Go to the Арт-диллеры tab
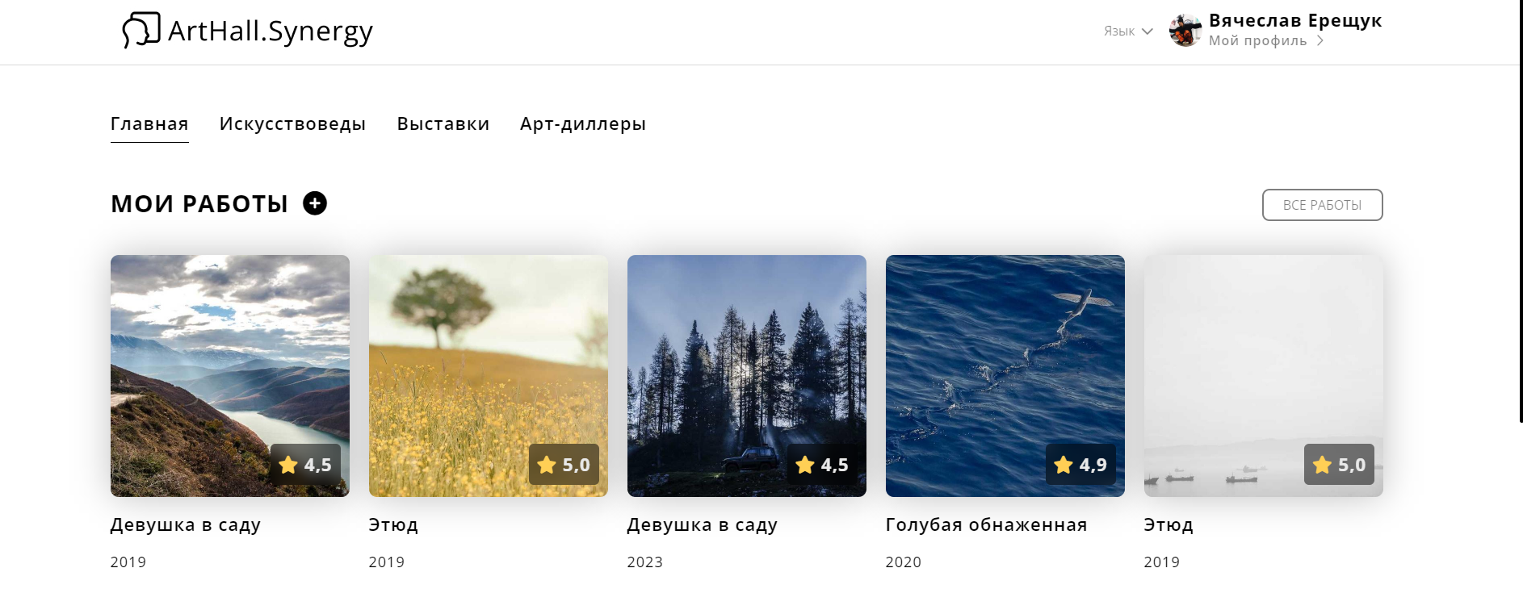Screen dimensions: 1523x614 [x=583, y=124]
